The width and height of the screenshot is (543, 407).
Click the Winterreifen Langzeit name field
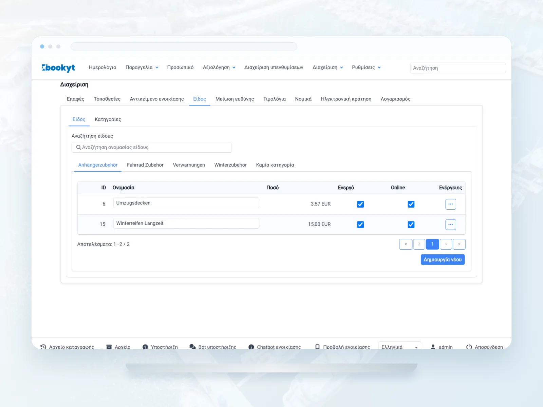click(186, 223)
